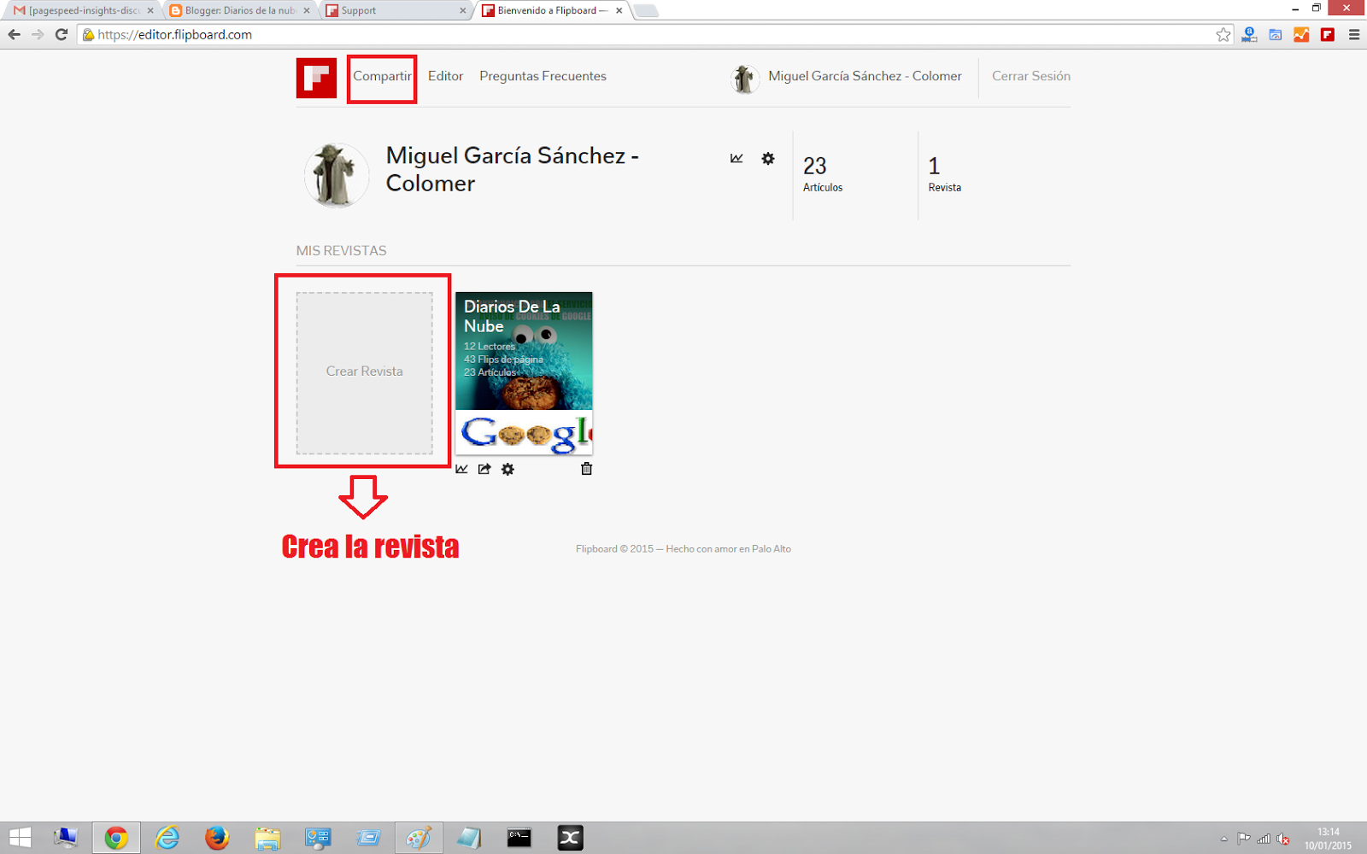This screenshot has width=1367, height=854.
Task: Go to the Editor section
Action: point(445,76)
